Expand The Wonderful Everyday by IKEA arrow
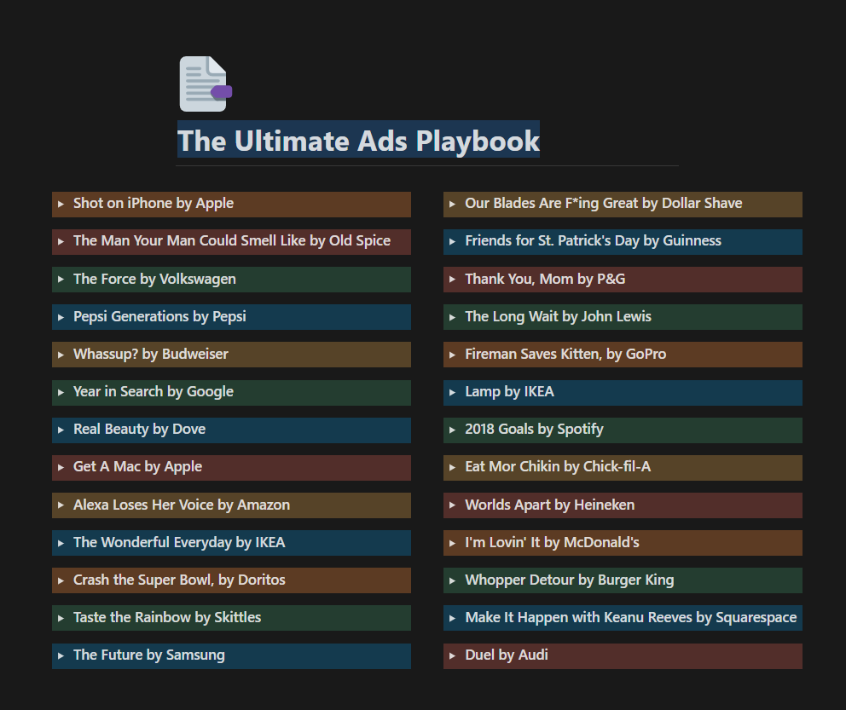 click(x=61, y=543)
